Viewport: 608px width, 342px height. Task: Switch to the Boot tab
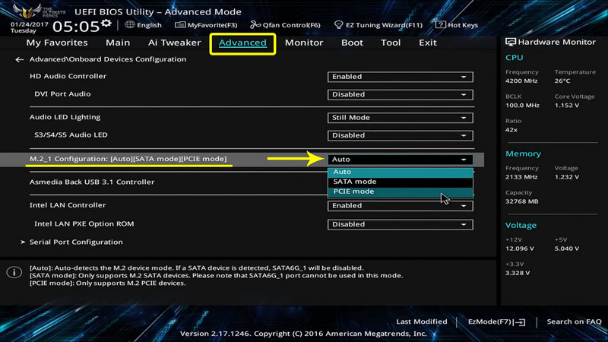[x=352, y=43]
